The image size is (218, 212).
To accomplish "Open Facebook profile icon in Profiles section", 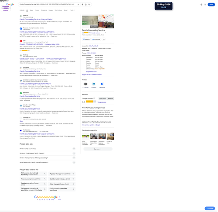I will [x=102, y=84].
